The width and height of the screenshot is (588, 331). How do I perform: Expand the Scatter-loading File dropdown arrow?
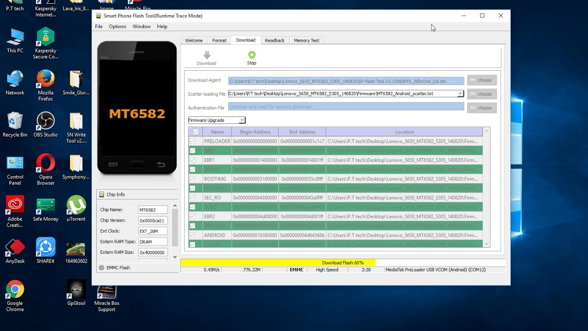[x=460, y=94]
